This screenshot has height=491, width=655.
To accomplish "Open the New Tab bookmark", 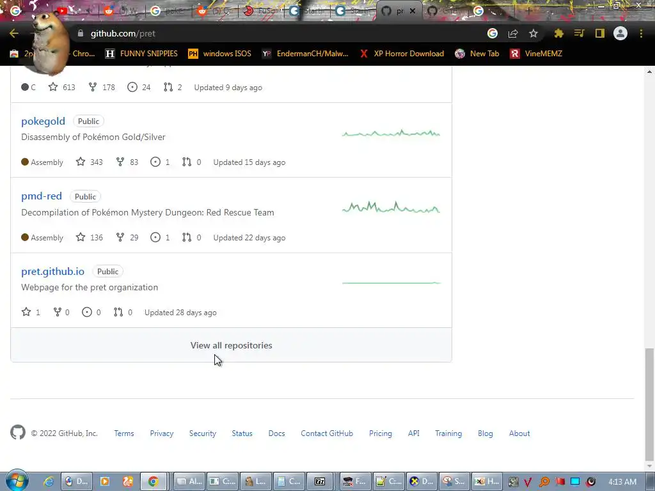I will pyautogui.click(x=477, y=54).
